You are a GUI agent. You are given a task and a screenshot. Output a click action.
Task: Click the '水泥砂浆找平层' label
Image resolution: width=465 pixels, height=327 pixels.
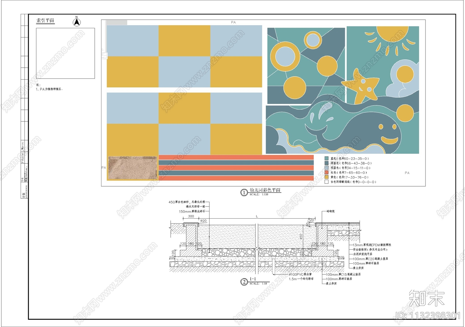(362, 254)
